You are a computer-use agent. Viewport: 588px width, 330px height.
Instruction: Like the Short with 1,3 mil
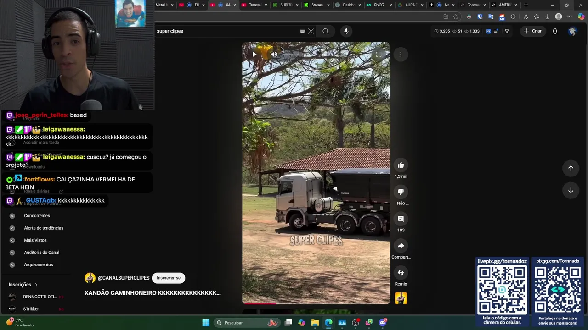pyautogui.click(x=401, y=165)
